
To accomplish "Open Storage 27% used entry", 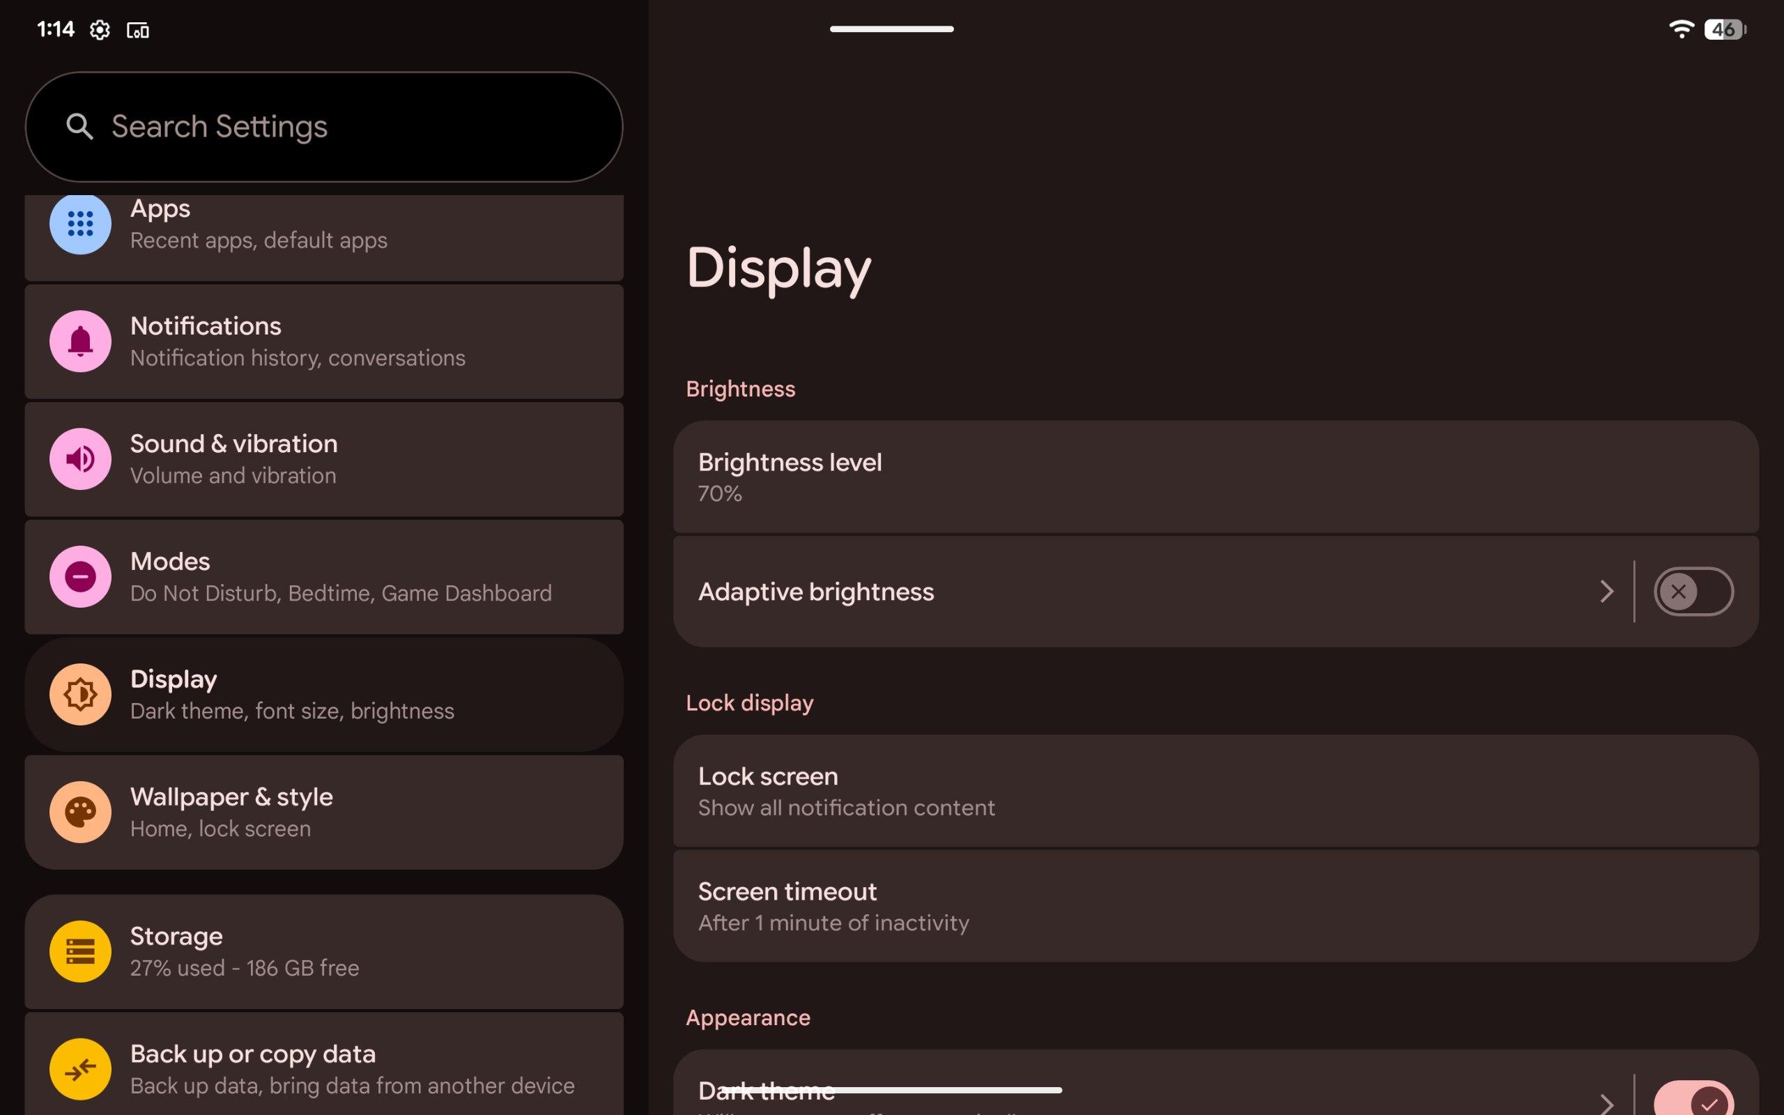I will point(324,951).
